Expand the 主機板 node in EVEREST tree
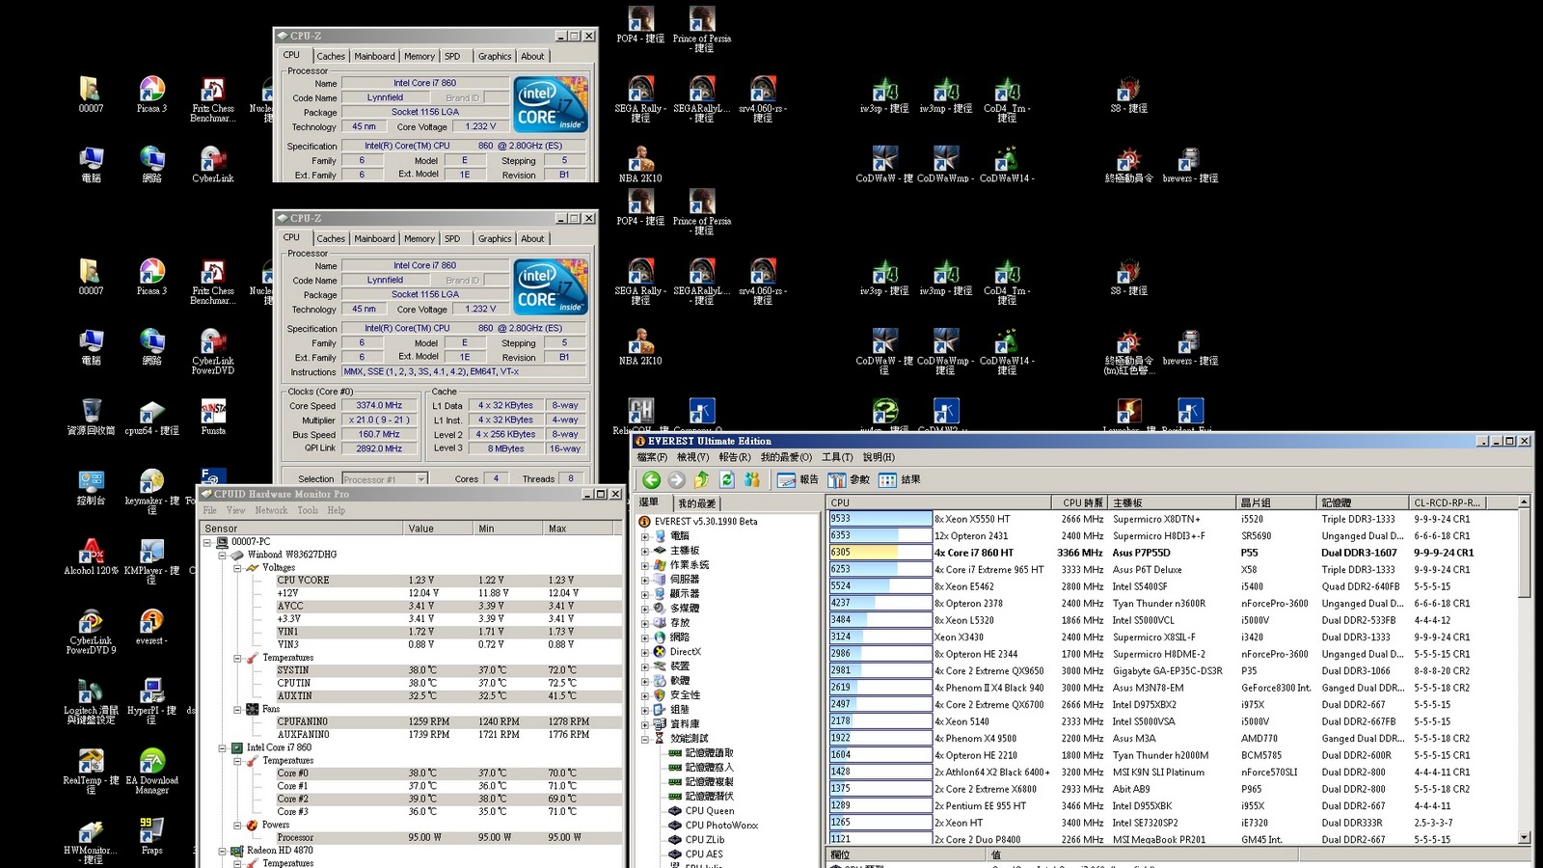The height and width of the screenshot is (868, 1543). 645,551
